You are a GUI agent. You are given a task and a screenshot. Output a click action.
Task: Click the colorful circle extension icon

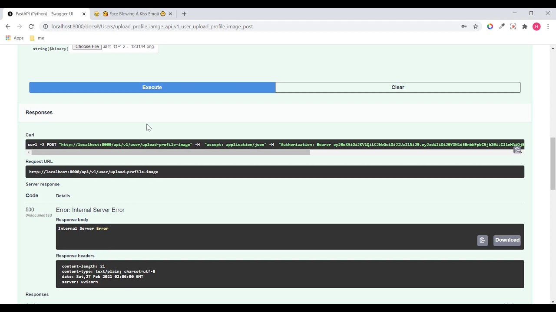coord(490,26)
